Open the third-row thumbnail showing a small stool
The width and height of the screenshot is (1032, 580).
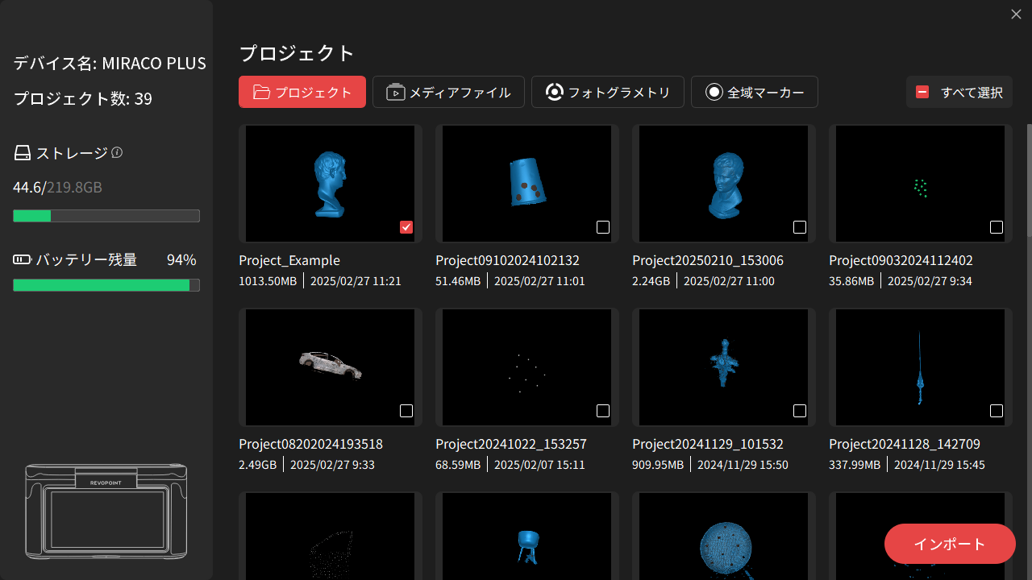click(527, 536)
